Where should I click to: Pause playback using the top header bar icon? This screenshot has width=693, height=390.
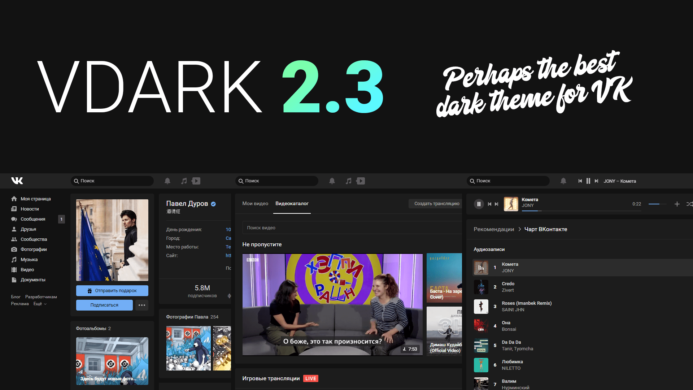pos(588,181)
